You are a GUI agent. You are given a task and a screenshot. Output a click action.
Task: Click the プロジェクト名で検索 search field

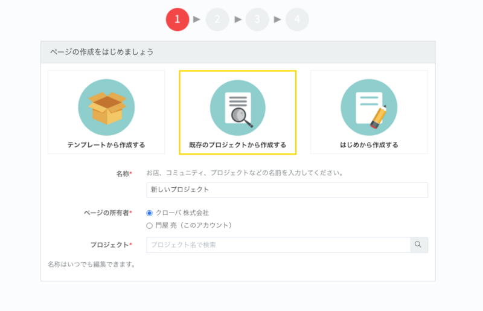278,245
